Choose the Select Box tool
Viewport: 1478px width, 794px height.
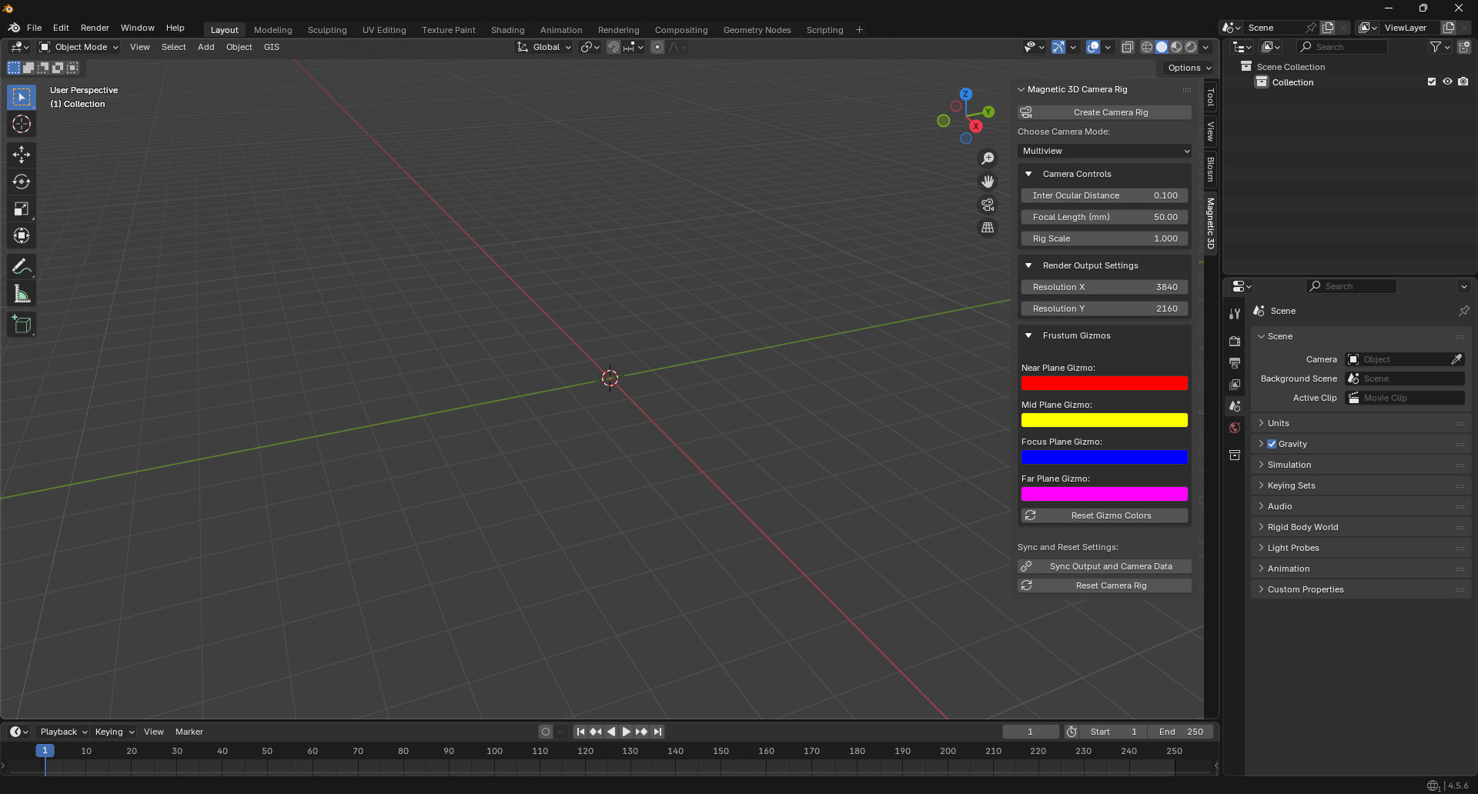pyautogui.click(x=22, y=97)
